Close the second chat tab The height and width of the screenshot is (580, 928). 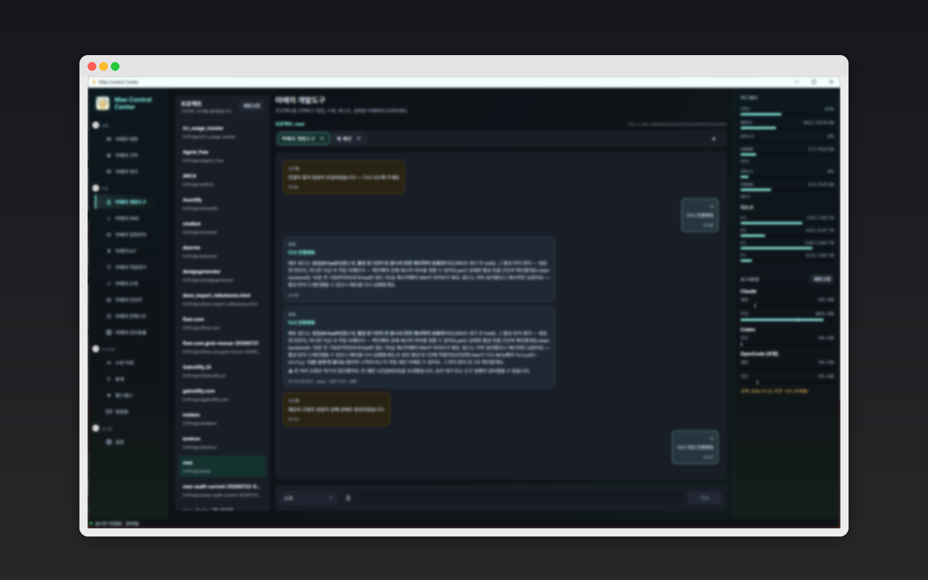(x=358, y=139)
